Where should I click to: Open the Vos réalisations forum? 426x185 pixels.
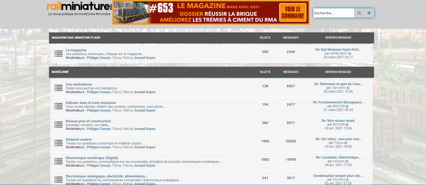(x=79, y=85)
